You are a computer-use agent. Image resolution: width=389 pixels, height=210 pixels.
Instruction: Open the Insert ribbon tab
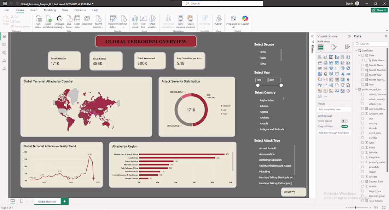tap(34, 10)
